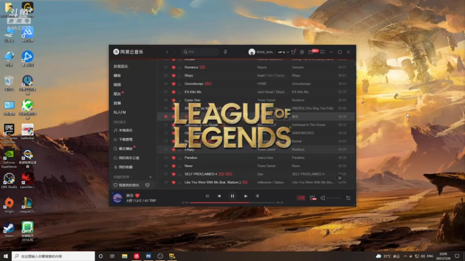
Task: Unlike the song Romance via its heart
Action: pos(173,67)
